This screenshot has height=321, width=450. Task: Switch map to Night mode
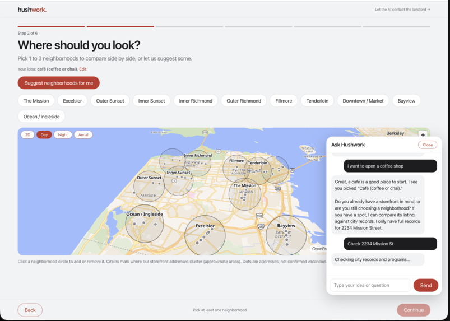pos(63,135)
